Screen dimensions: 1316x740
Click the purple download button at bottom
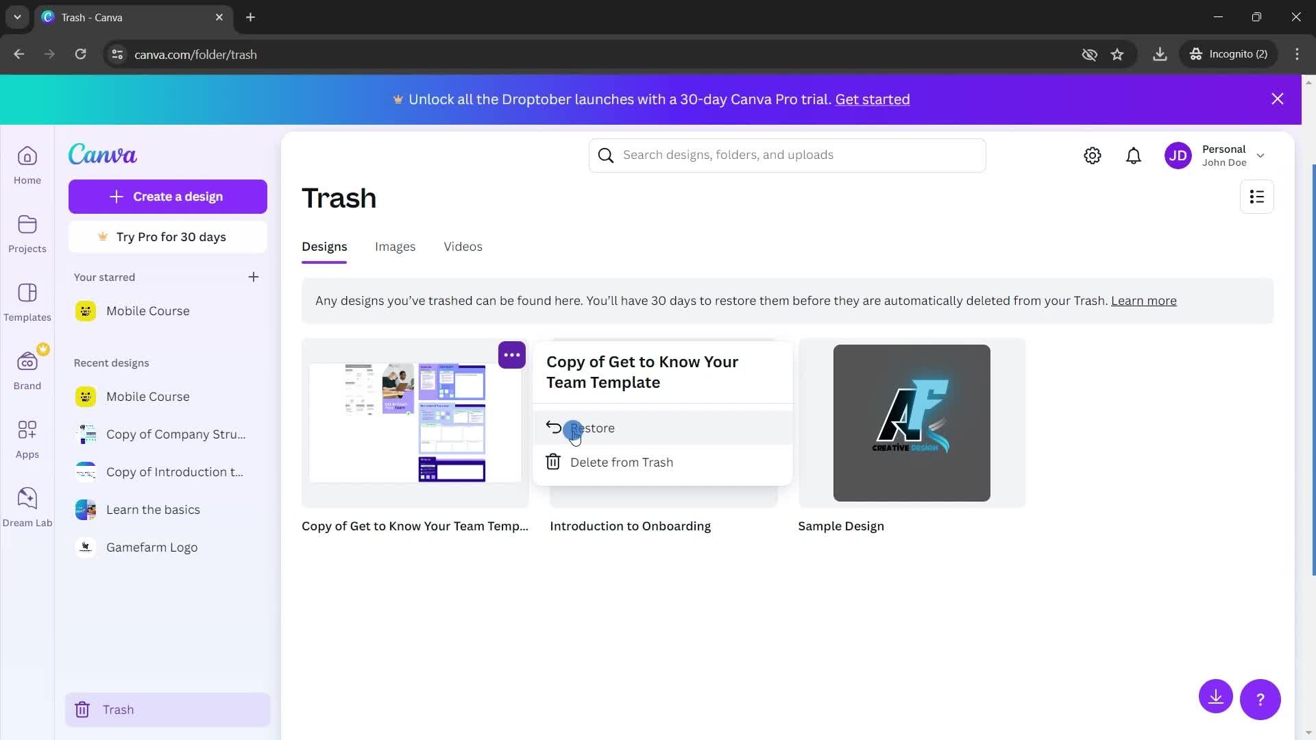point(1216,697)
